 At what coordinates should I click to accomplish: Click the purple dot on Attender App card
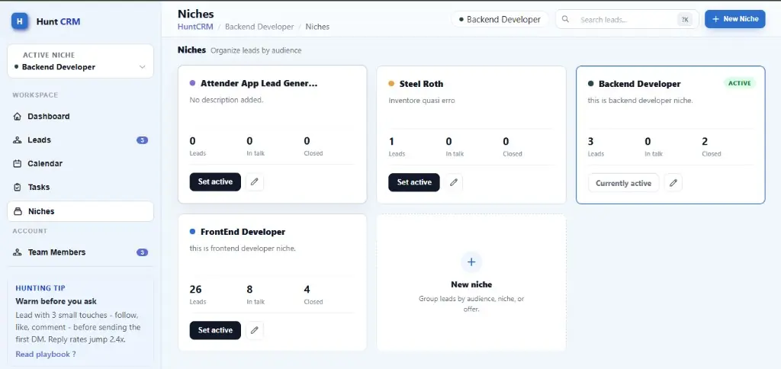click(x=193, y=83)
